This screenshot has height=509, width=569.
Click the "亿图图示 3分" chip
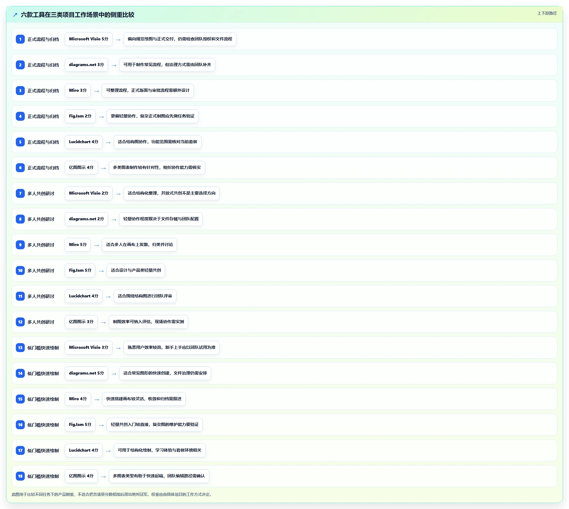point(81,322)
